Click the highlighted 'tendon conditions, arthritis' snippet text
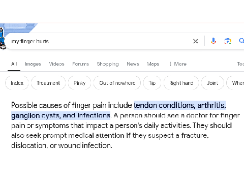The height and width of the screenshot is (183, 244). click(x=180, y=105)
